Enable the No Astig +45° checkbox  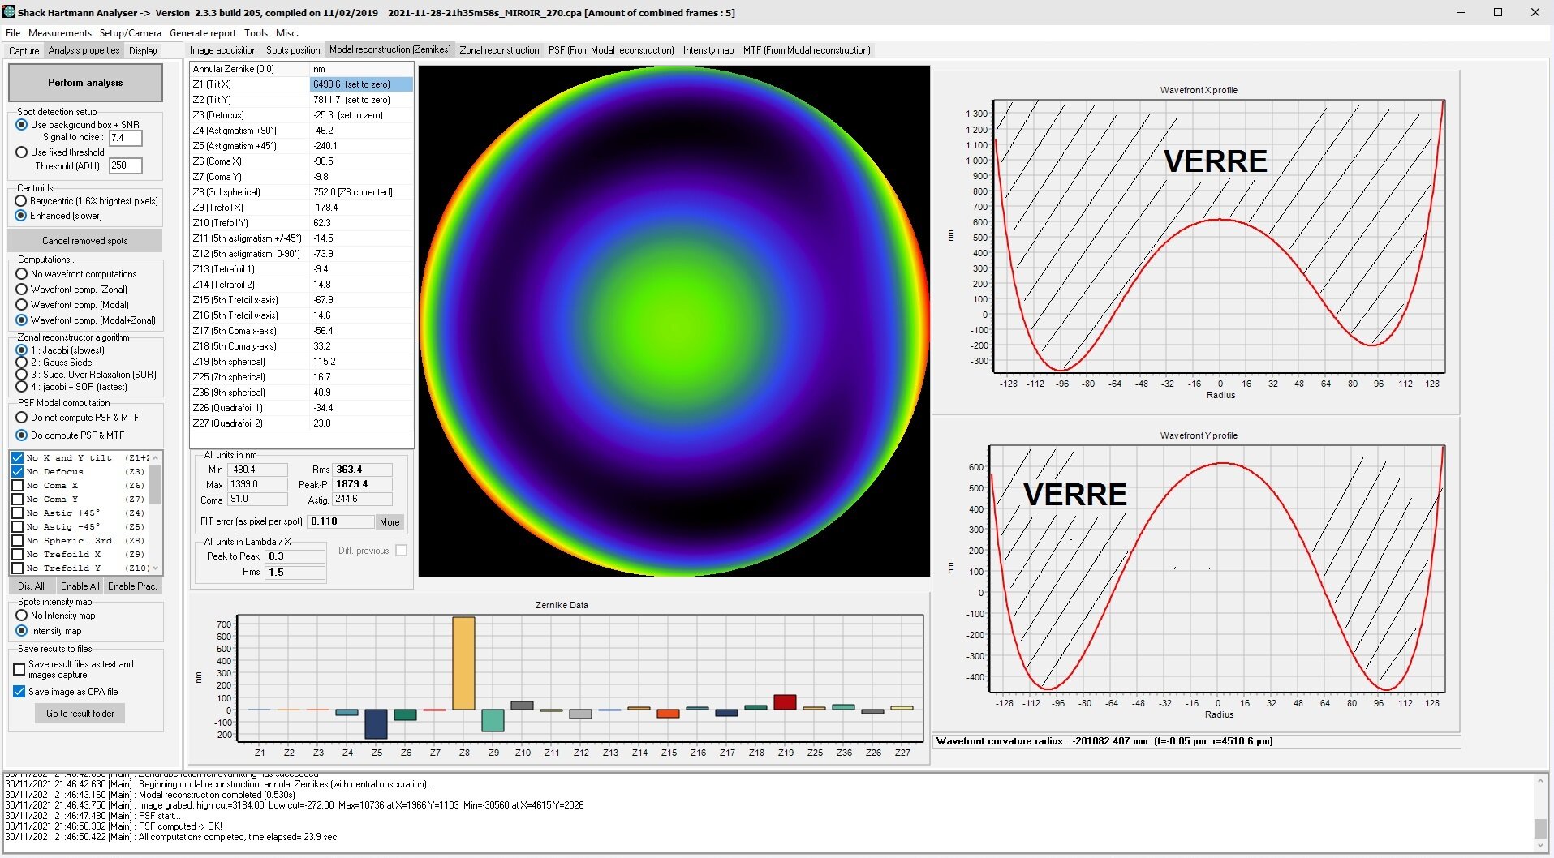(x=17, y=513)
